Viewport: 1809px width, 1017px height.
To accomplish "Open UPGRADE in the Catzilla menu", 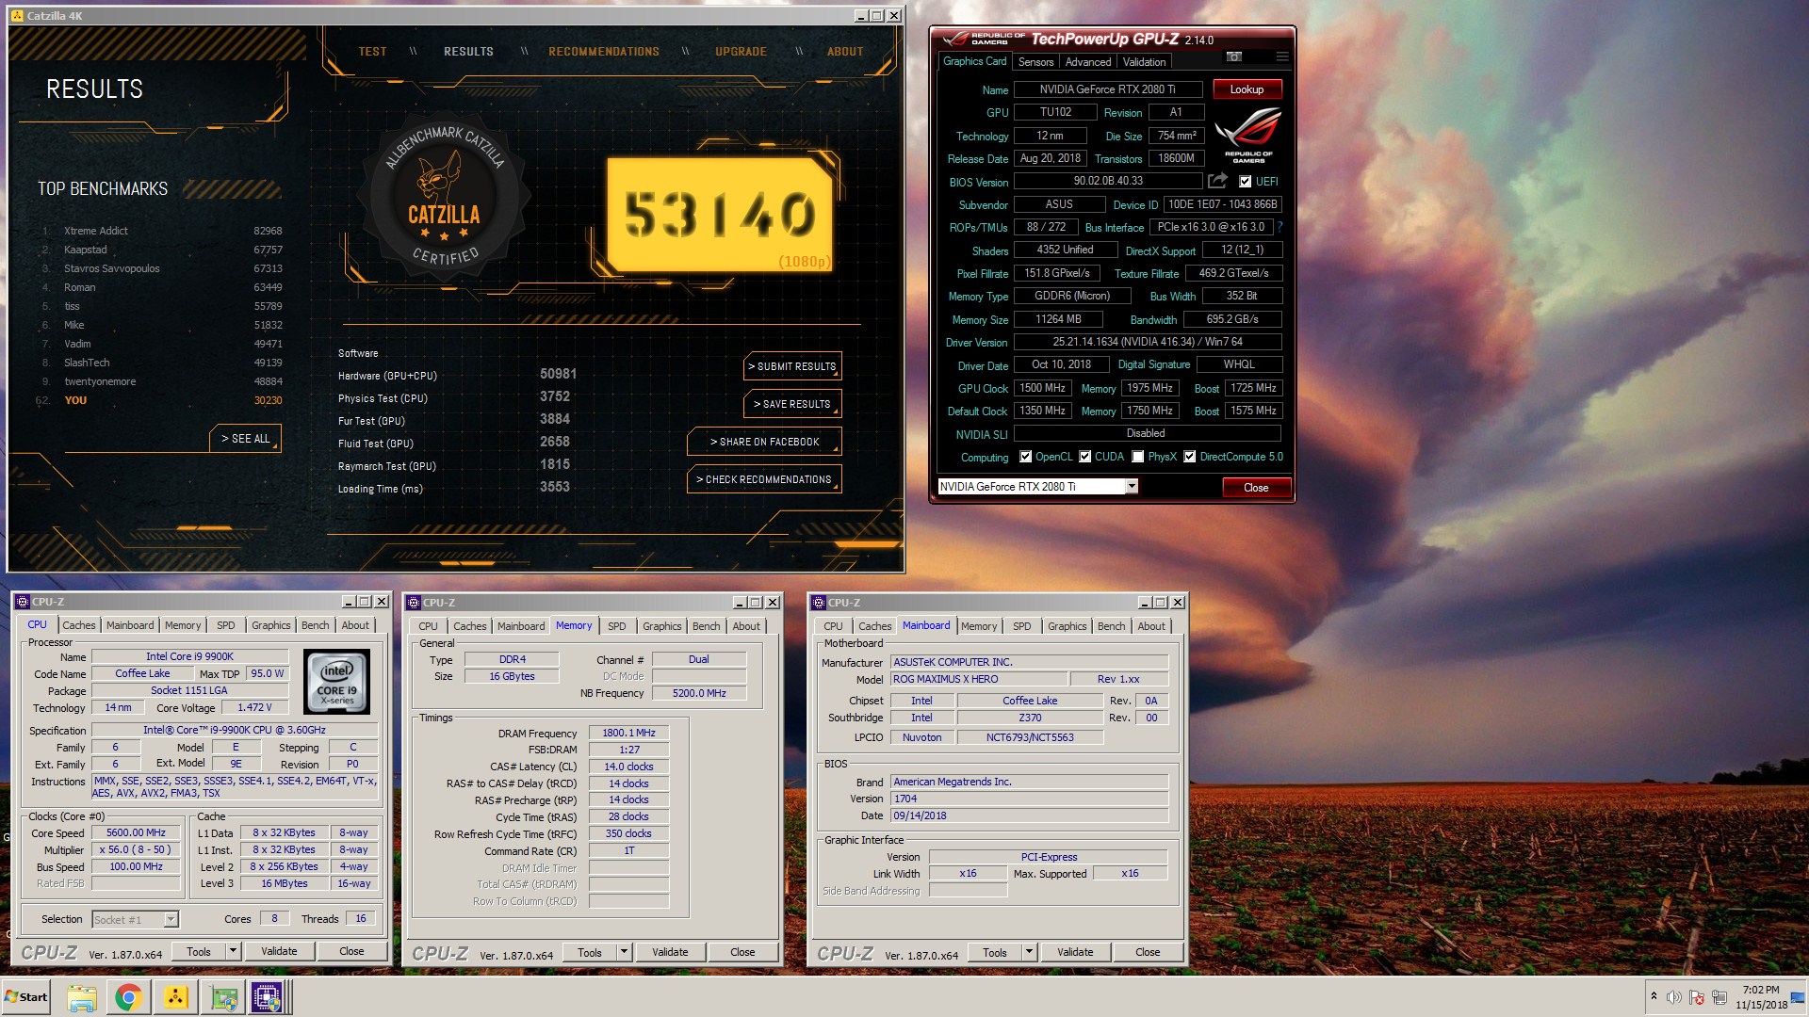I will tap(741, 52).
